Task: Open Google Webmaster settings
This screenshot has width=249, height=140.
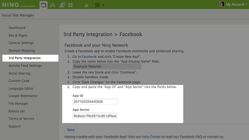Action: (23, 96)
